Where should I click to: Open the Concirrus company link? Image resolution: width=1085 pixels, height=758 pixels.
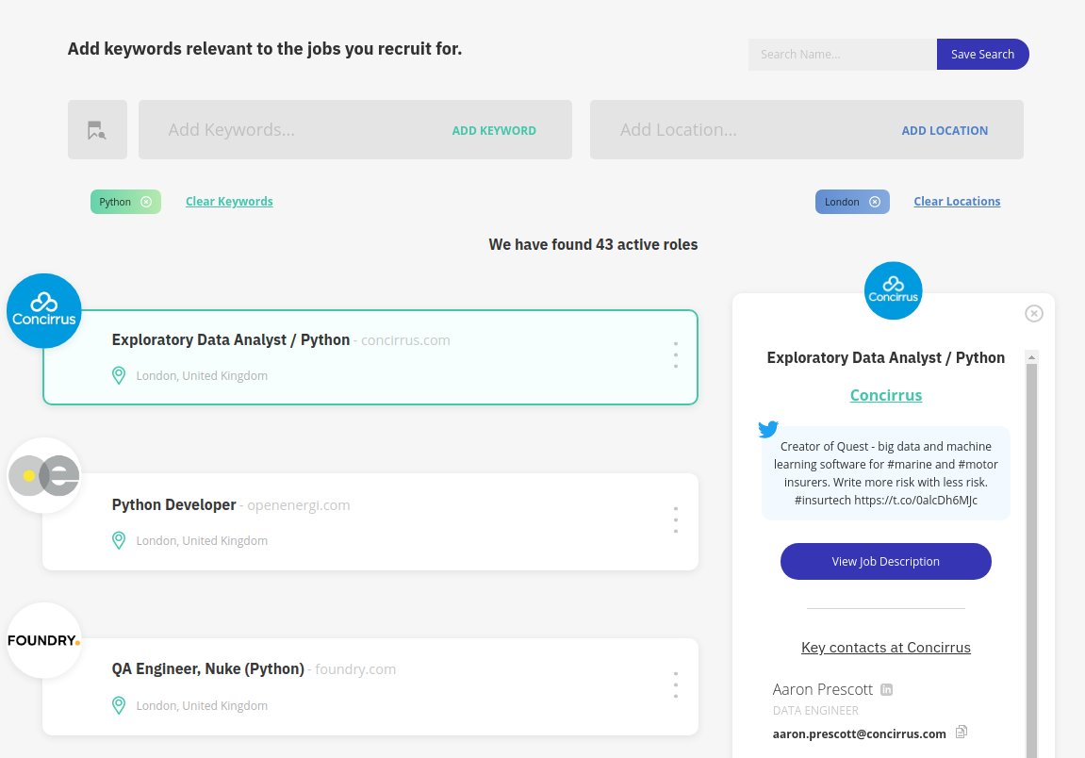click(x=886, y=395)
